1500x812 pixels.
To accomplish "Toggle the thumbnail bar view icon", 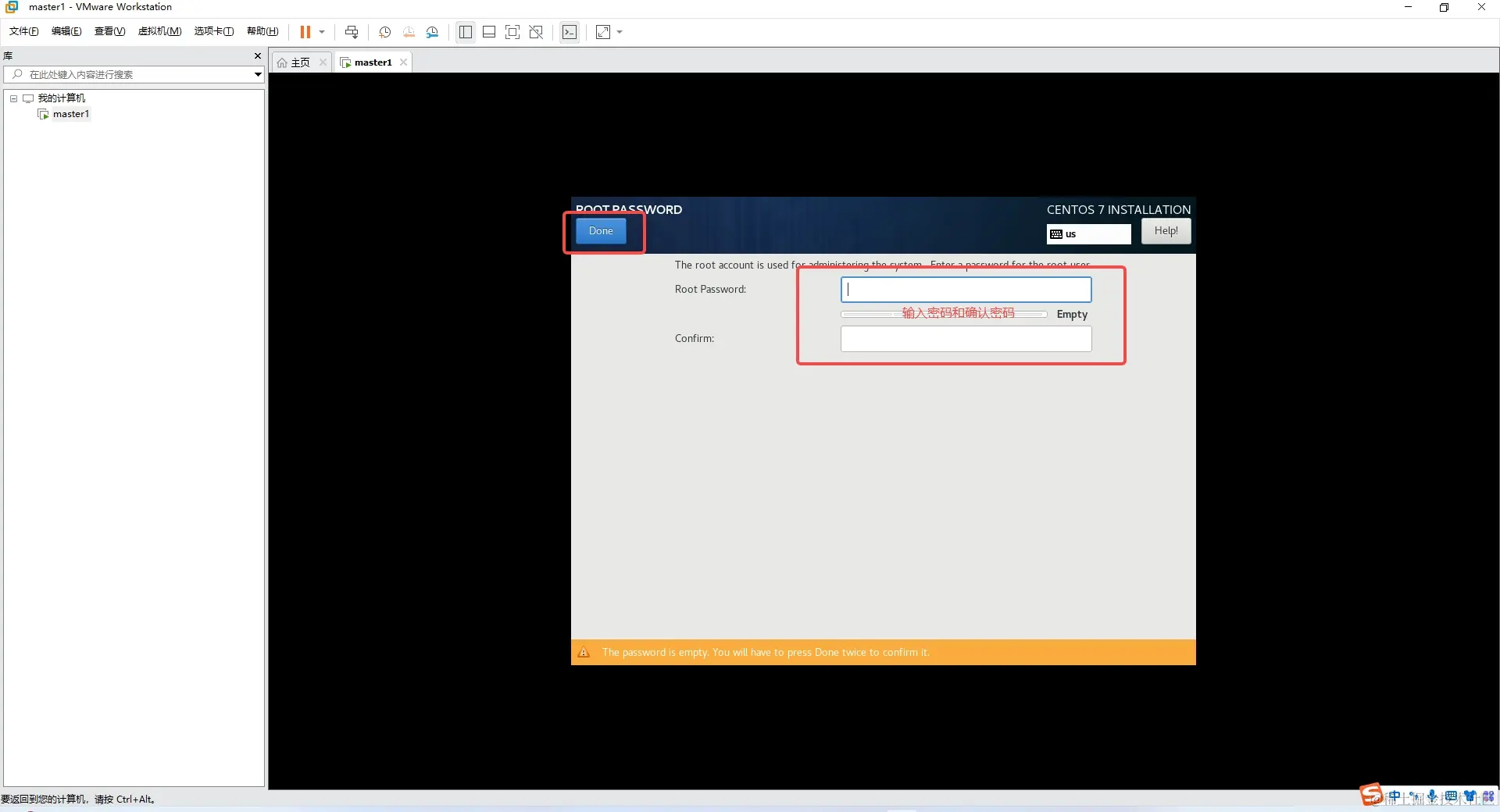I will click(489, 32).
